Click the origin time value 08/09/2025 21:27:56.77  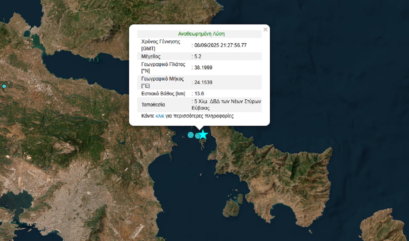(x=220, y=45)
